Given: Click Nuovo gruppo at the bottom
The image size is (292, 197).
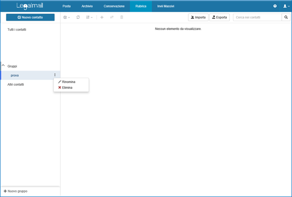Looking at the screenshot, I should point(15,191).
